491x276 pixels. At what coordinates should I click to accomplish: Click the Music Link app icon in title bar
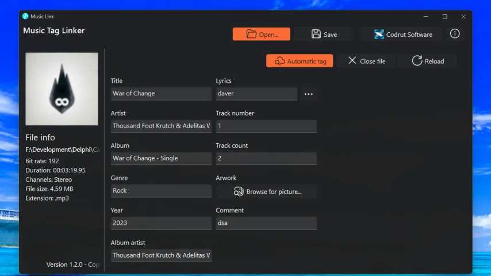(x=25, y=16)
